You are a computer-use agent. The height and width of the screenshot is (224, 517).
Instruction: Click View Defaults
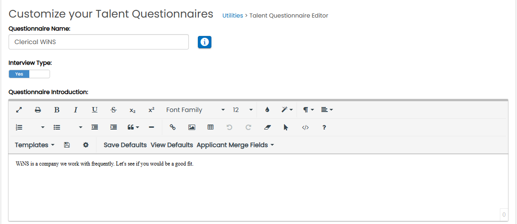172,145
